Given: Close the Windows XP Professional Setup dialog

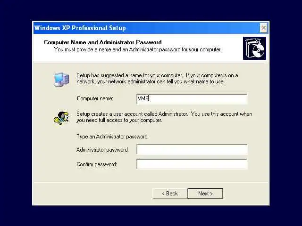Looking at the screenshot, I should click(x=263, y=28).
